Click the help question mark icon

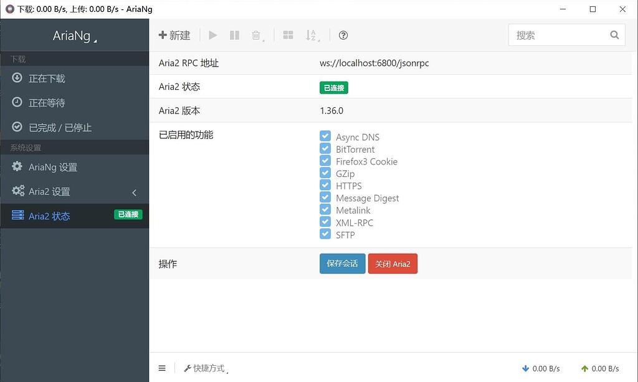(343, 36)
